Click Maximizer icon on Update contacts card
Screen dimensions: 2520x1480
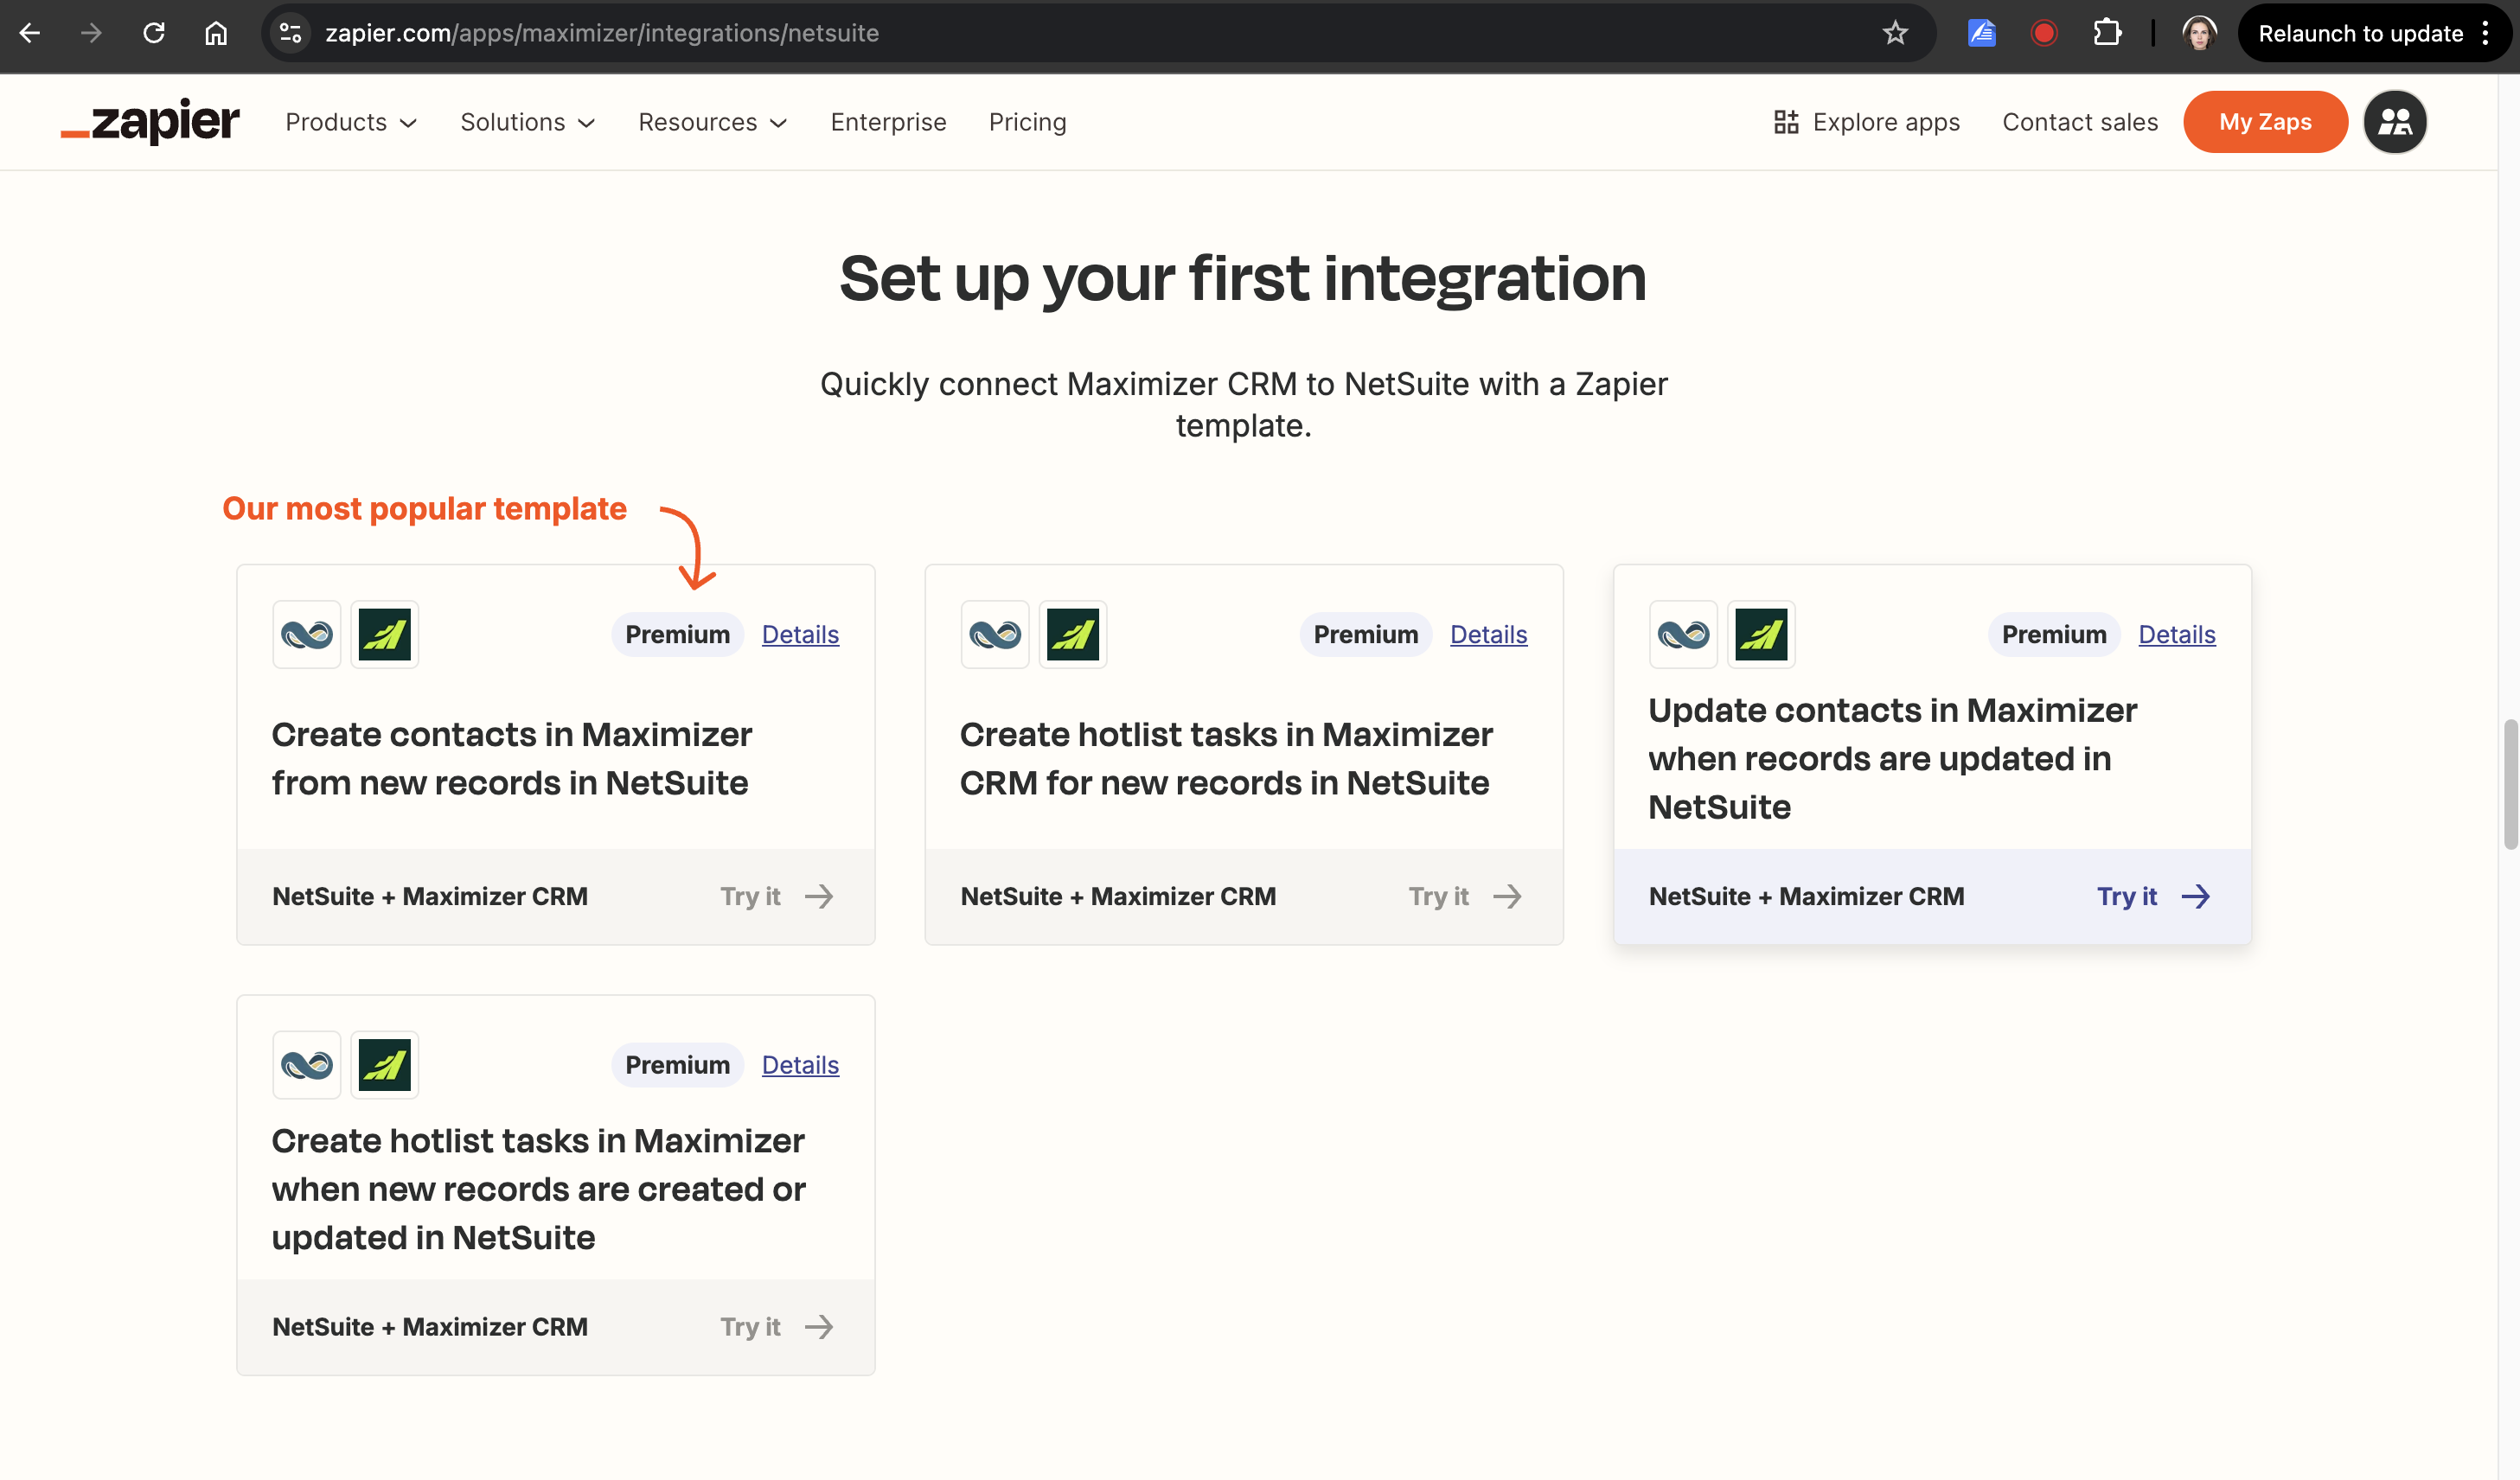pos(1761,635)
